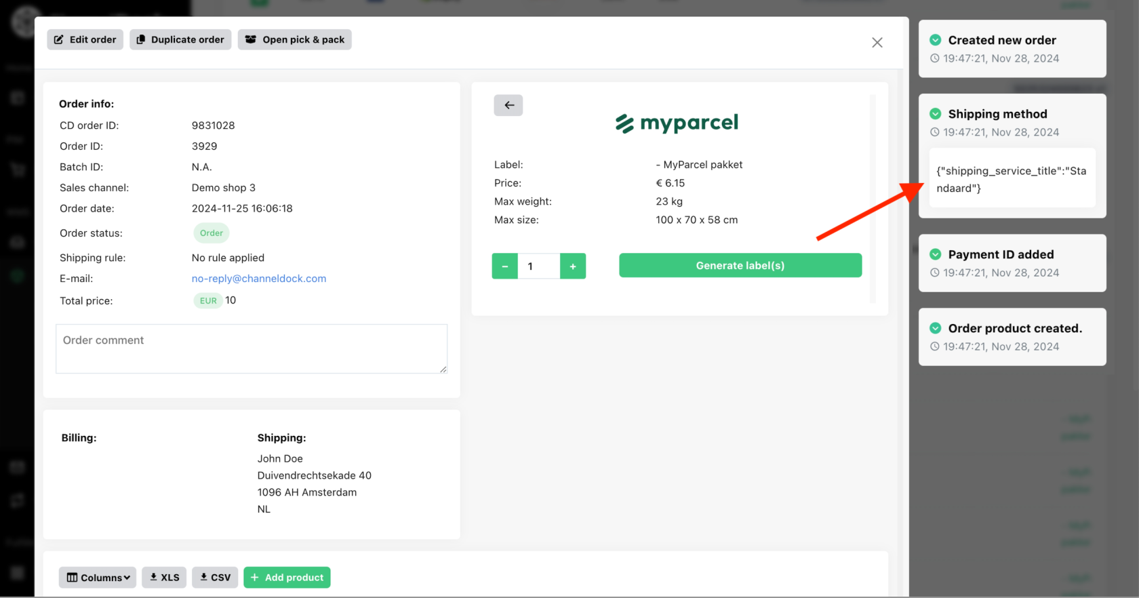This screenshot has width=1139, height=598.
Task: Click the 'No rule applied' shipping rule text
Action: tap(228, 258)
